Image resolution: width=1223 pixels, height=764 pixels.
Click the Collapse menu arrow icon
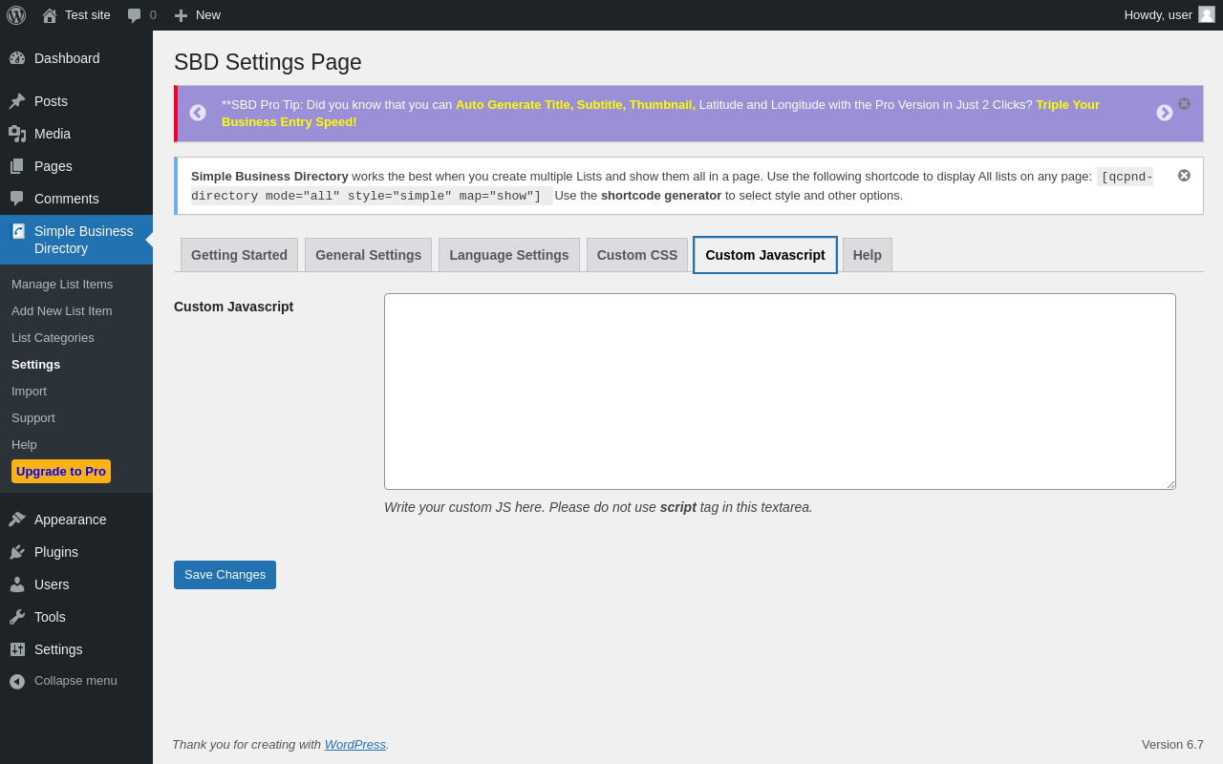point(17,681)
